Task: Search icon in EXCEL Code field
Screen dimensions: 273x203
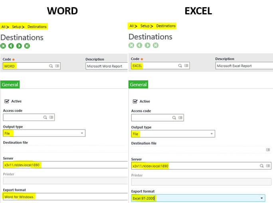Action: click(x=180, y=65)
